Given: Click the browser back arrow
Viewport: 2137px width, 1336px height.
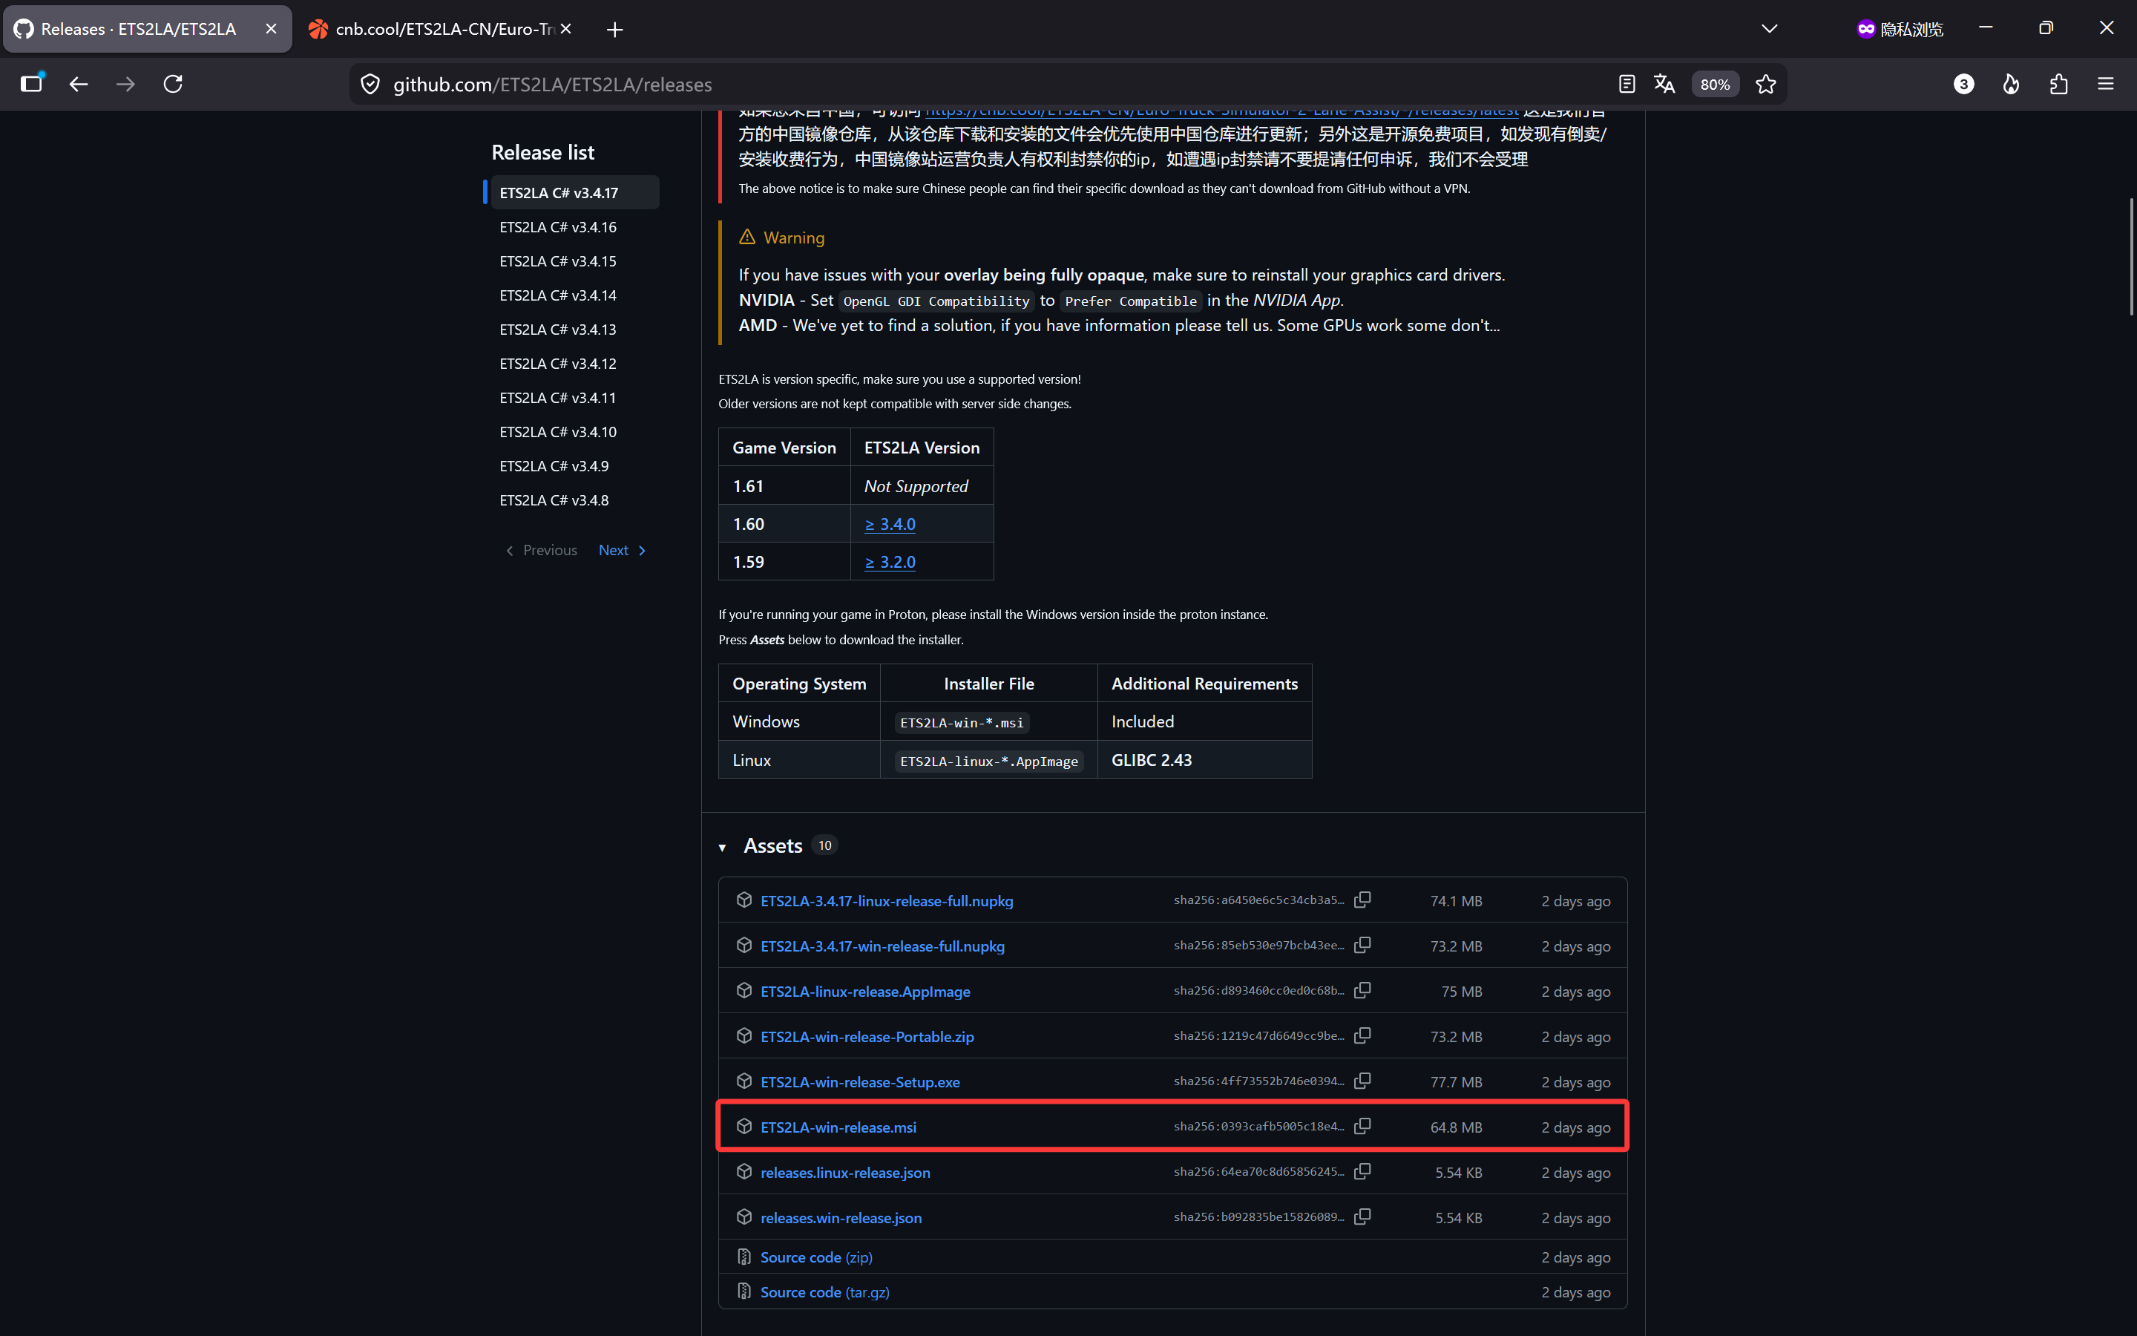Looking at the screenshot, I should 79,84.
